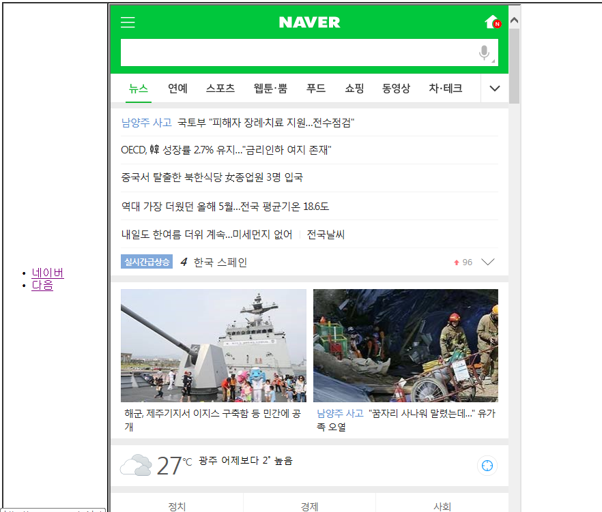Expand the category tabs chevron
The image size is (602, 512).
point(495,89)
